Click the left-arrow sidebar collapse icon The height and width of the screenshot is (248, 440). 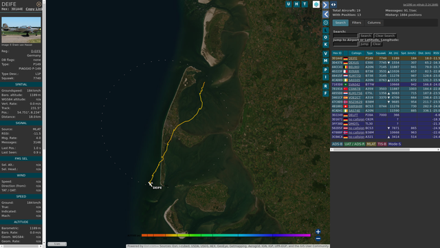325,14
